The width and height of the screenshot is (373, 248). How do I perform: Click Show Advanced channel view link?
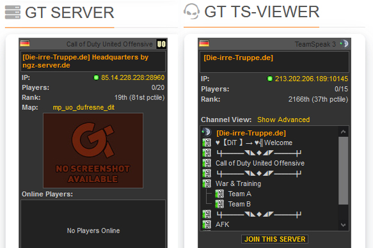click(283, 120)
